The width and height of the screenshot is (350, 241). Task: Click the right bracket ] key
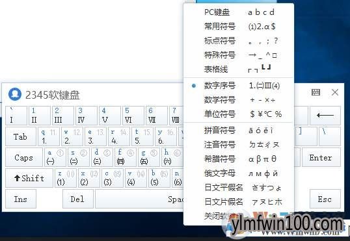coord(305,136)
